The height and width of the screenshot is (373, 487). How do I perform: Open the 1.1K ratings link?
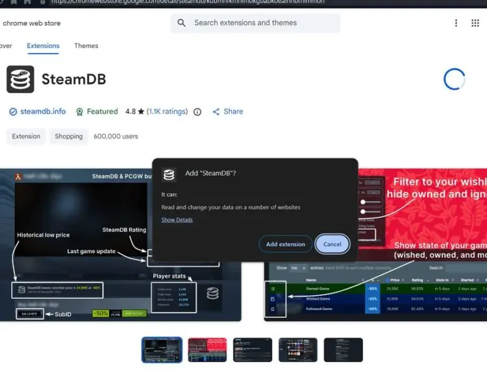pyautogui.click(x=167, y=112)
